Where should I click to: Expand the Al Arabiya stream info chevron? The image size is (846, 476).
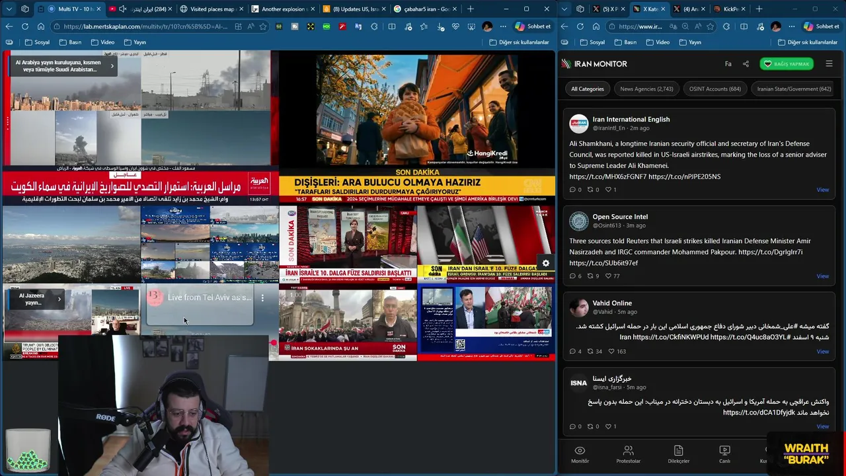point(112,66)
